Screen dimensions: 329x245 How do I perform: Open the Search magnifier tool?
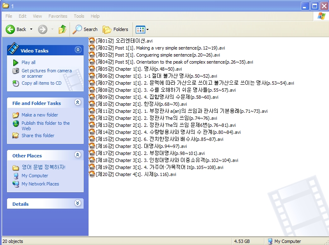(x=85, y=29)
